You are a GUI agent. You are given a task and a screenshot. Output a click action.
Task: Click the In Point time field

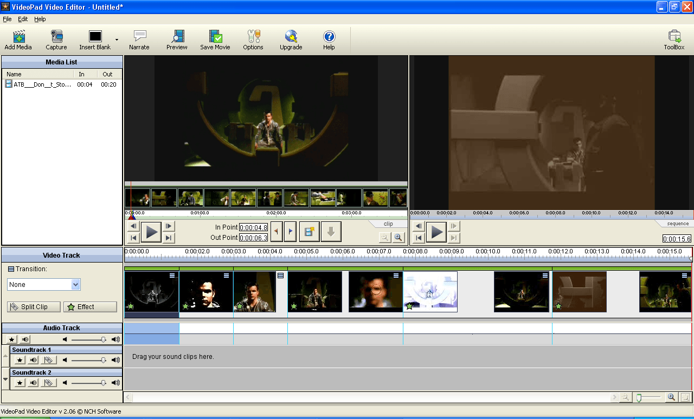click(254, 227)
